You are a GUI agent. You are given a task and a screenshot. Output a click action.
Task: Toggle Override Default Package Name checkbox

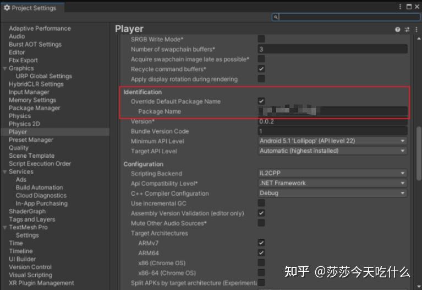(261, 101)
